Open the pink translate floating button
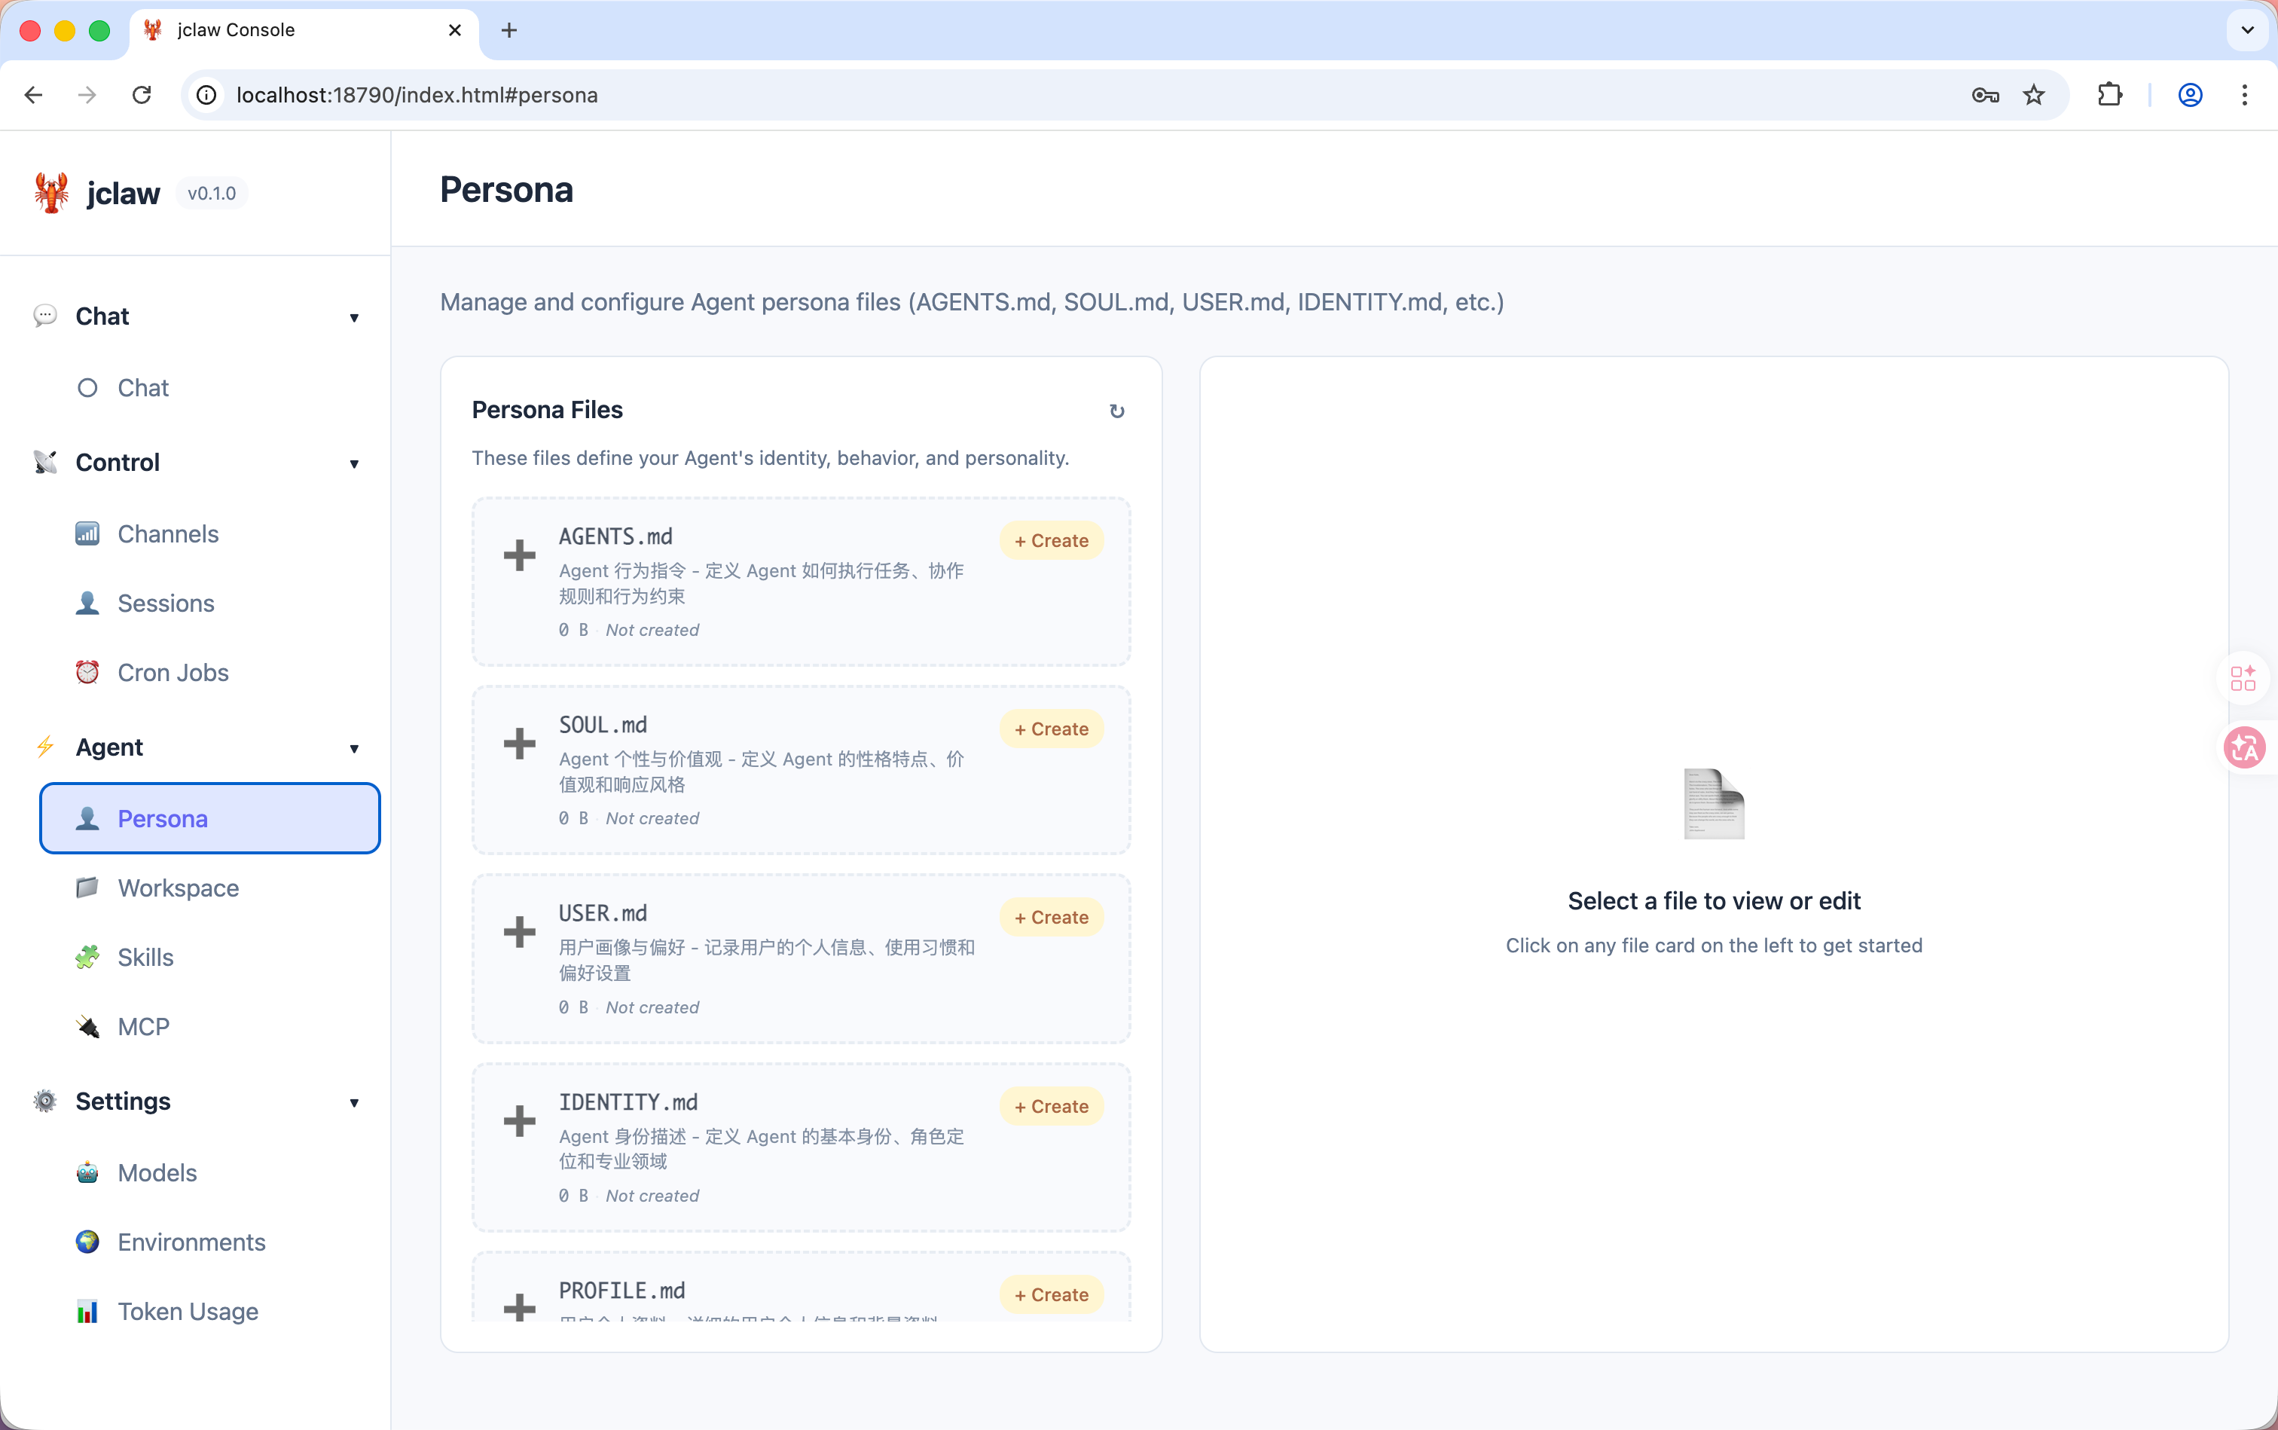Viewport: 2278px width, 1430px height. point(2244,748)
